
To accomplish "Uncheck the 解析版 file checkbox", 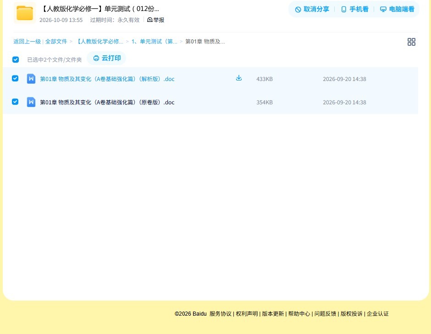I will [15, 78].
